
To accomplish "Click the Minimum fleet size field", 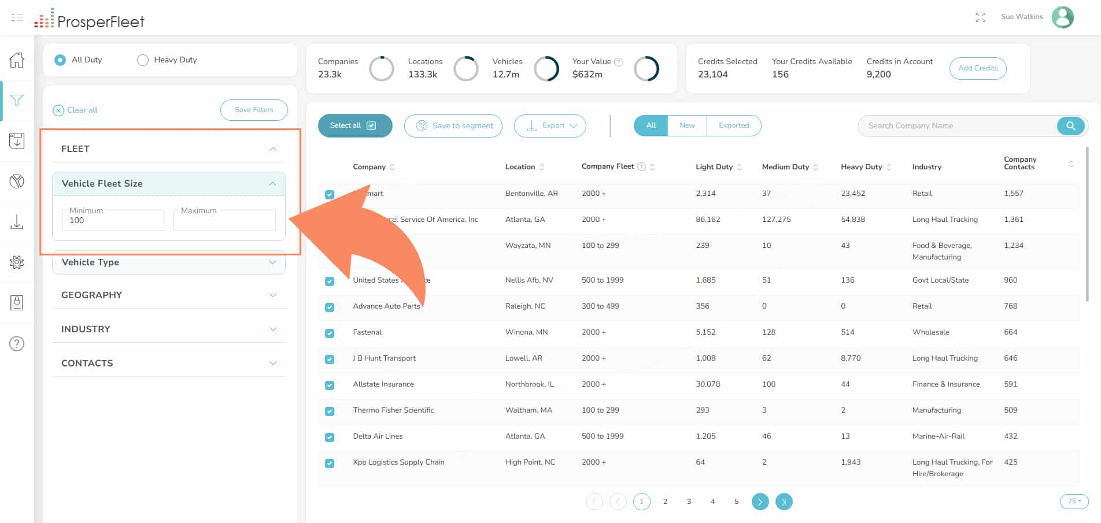I will 113,220.
